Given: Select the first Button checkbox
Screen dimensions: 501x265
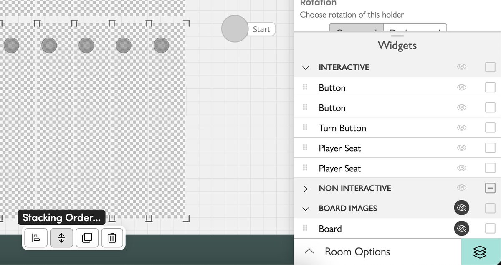Looking at the screenshot, I should (490, 87).
